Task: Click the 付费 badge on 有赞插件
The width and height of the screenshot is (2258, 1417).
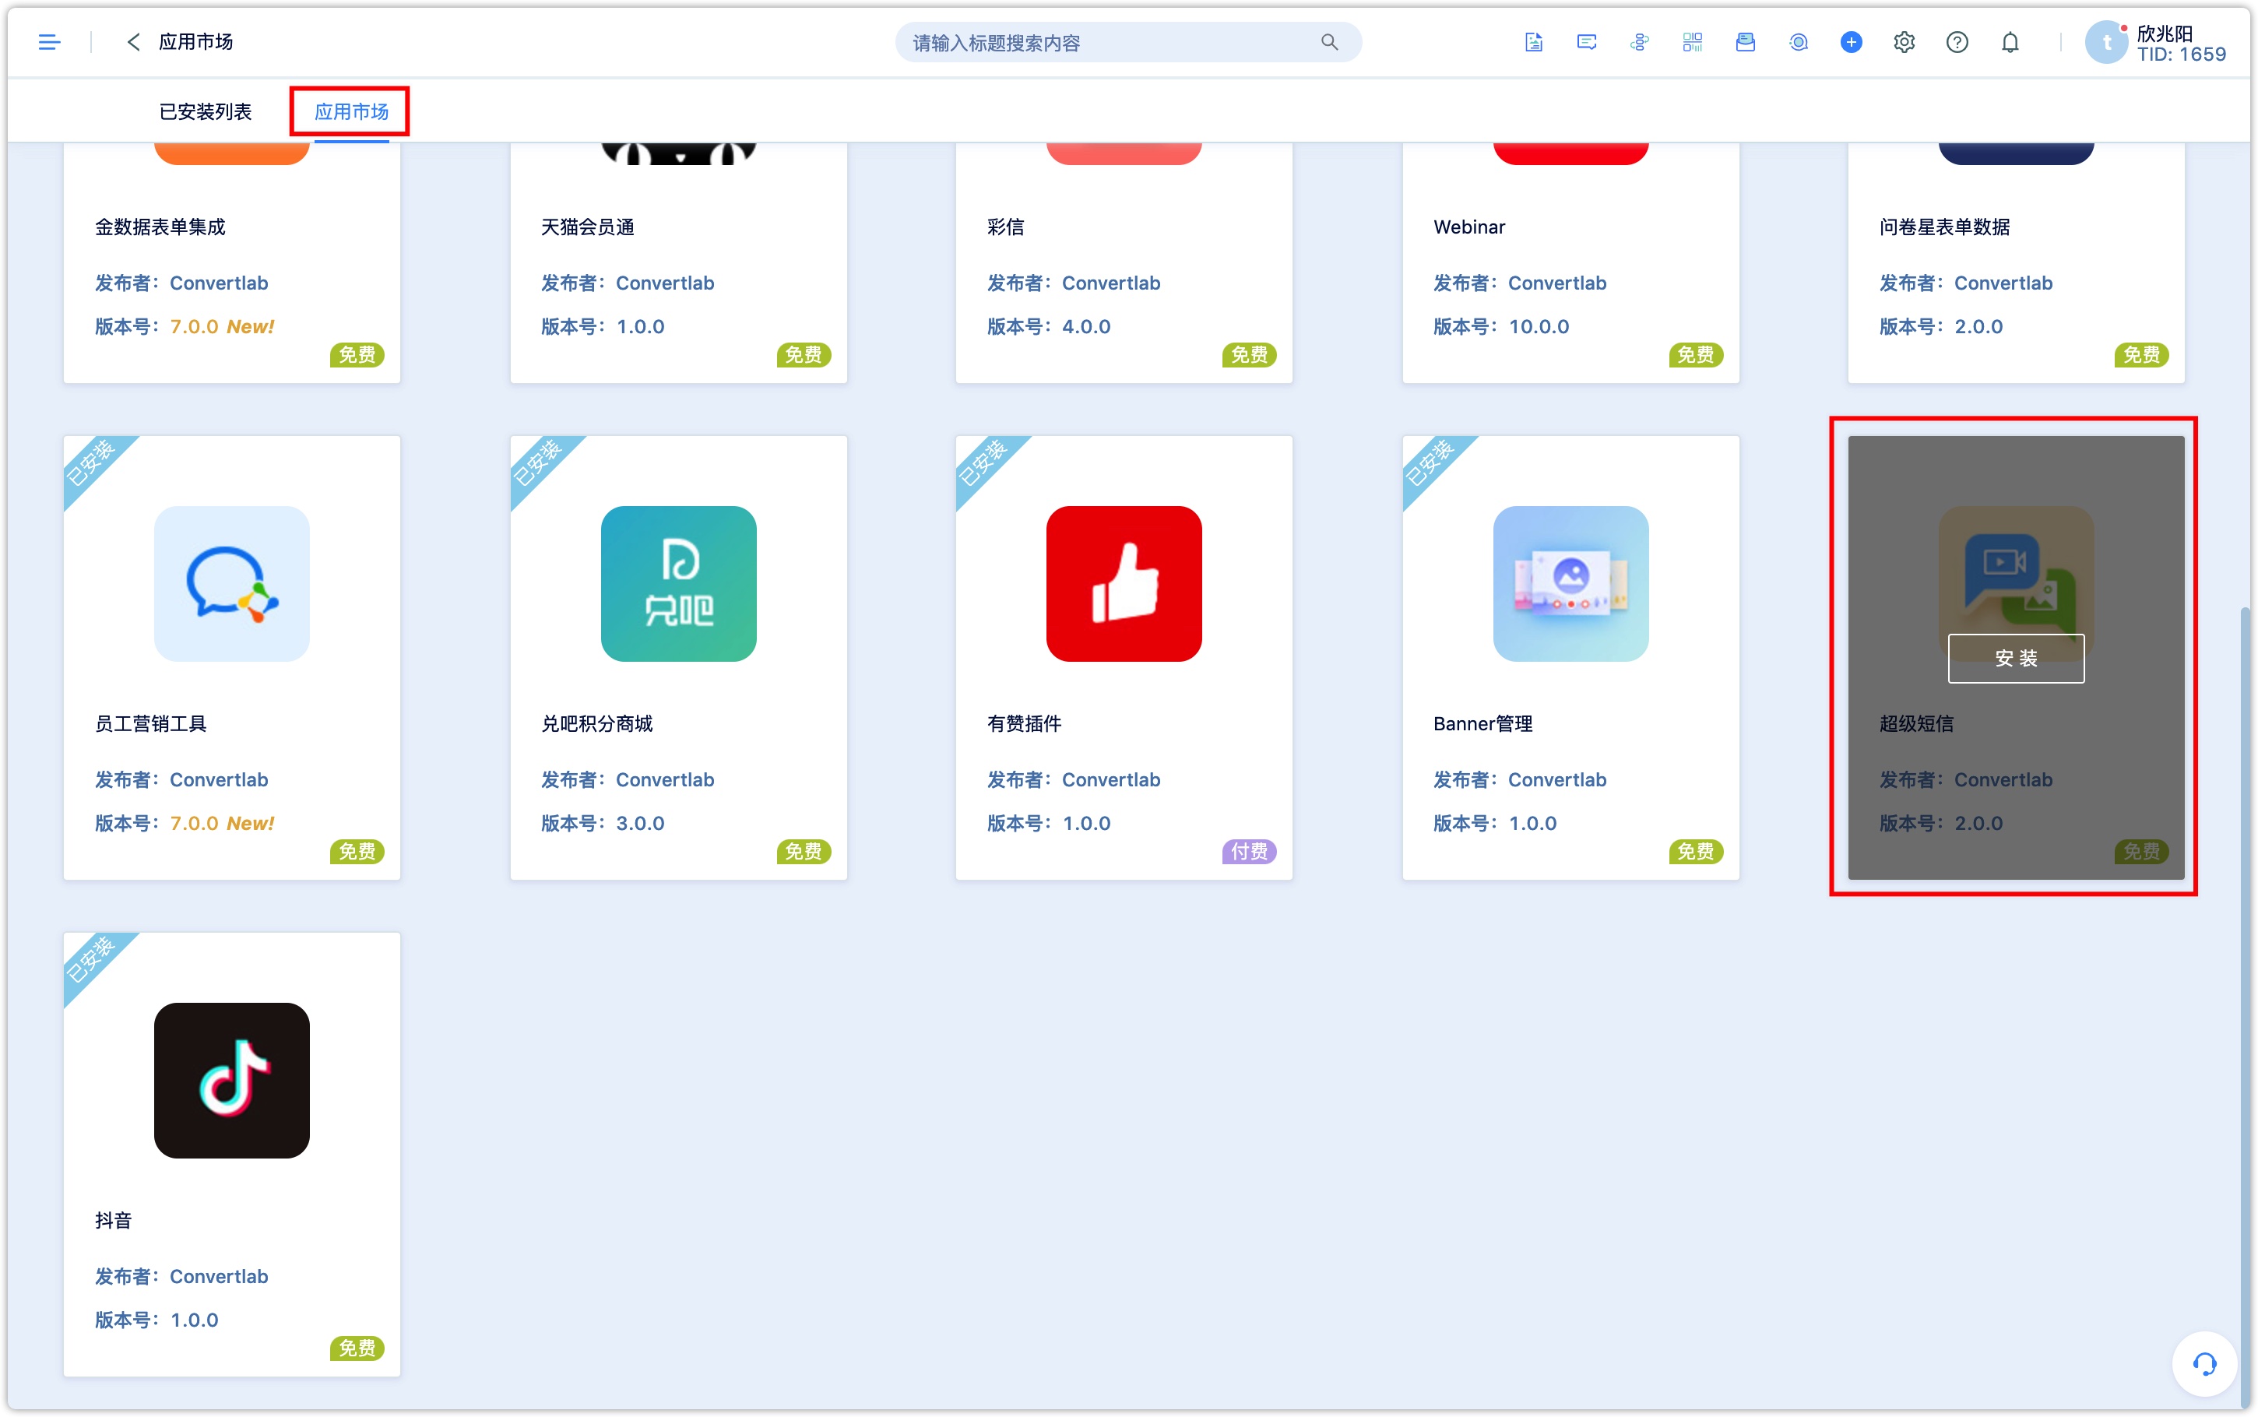Action: tap(1249, 851)
